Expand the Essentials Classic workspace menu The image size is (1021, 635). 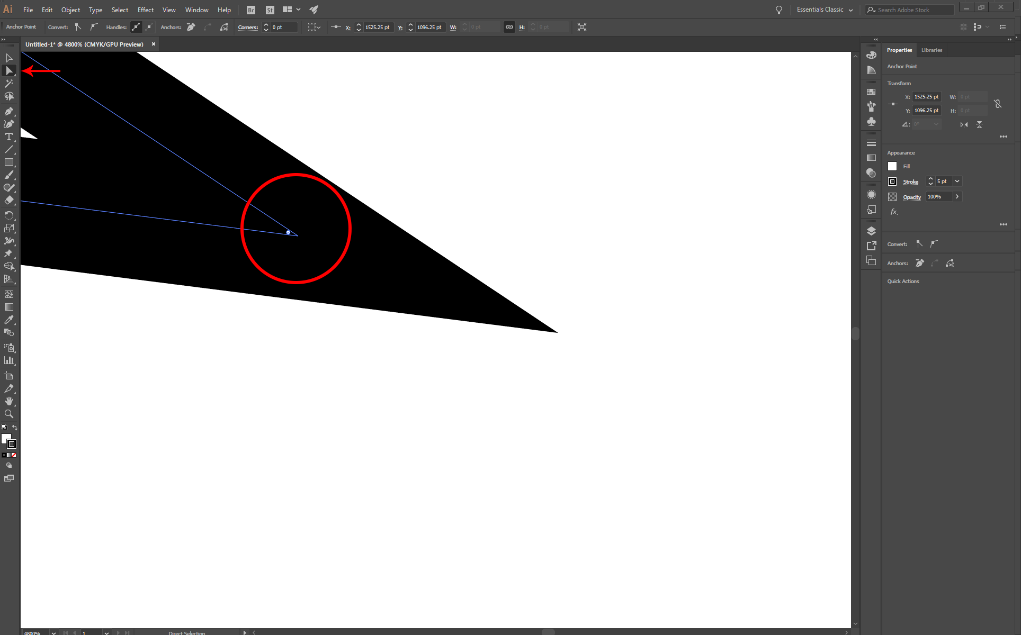(851, 10)
